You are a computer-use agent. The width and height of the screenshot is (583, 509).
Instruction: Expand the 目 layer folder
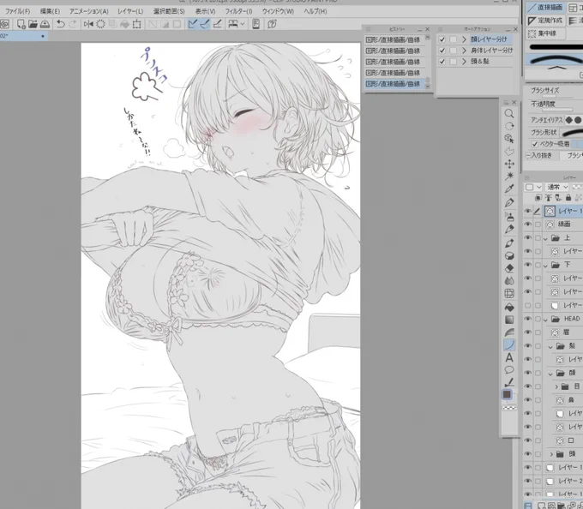coord(556,386)
